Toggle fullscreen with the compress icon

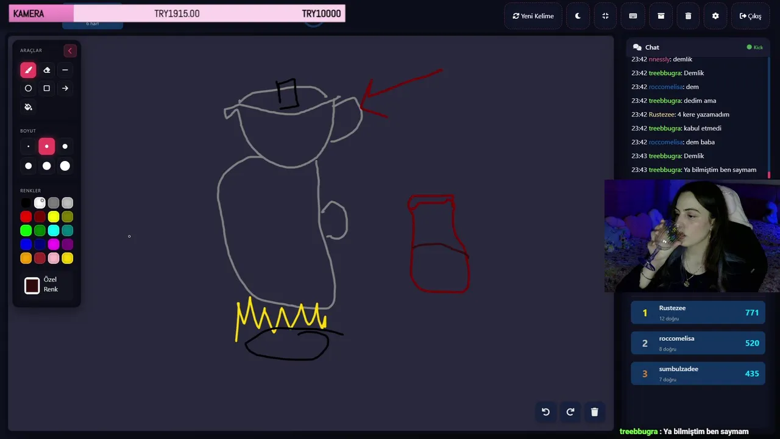pyautogui.click(x=605, y=16)
